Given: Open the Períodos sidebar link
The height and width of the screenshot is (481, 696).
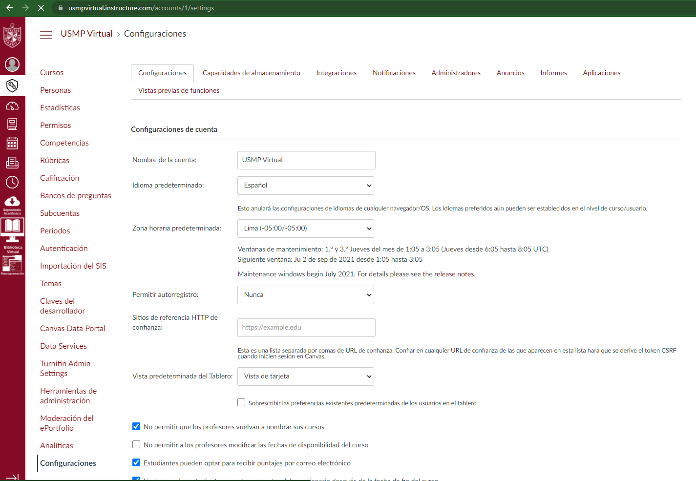Looking at the screenshot, I should tap(55, 231).
